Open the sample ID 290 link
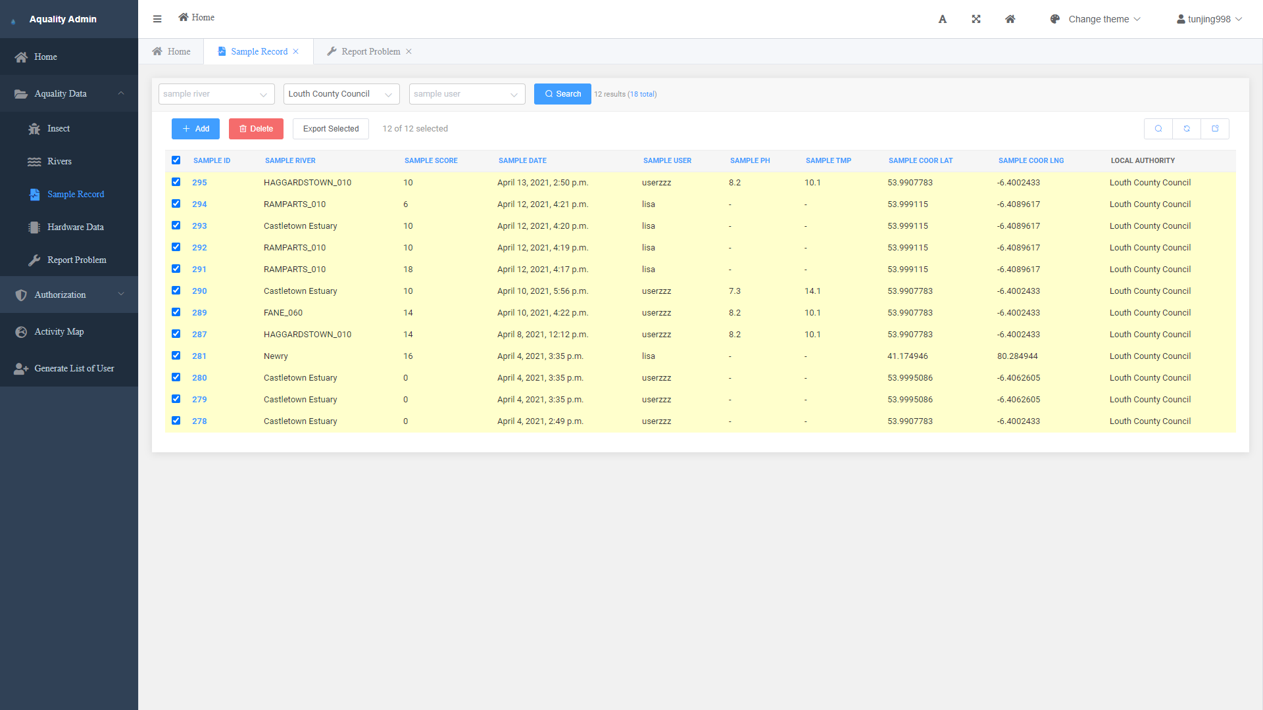 pos(199,291)
